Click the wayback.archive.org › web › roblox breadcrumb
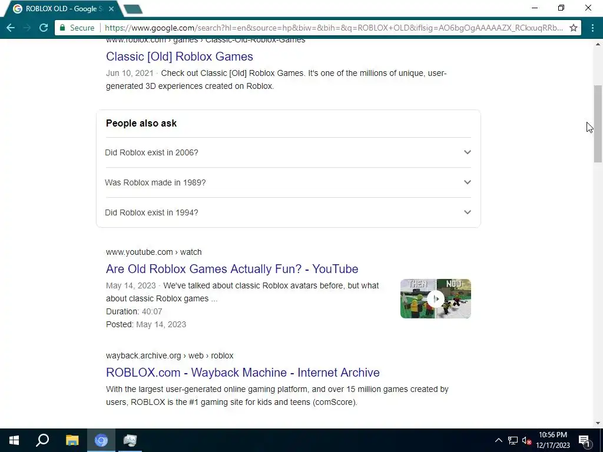Screen dimensions: 603x452 point(170,356)
